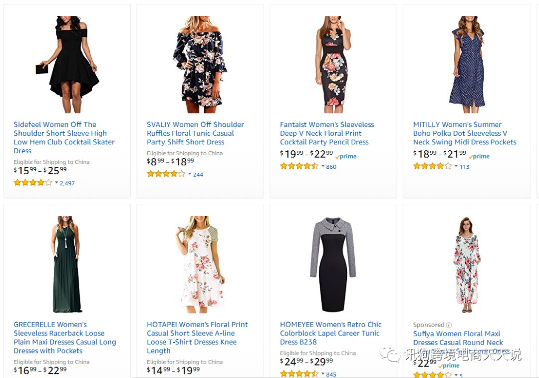
Task: Click the Fantaist pencil dress star rating
Action: (299, 166)
